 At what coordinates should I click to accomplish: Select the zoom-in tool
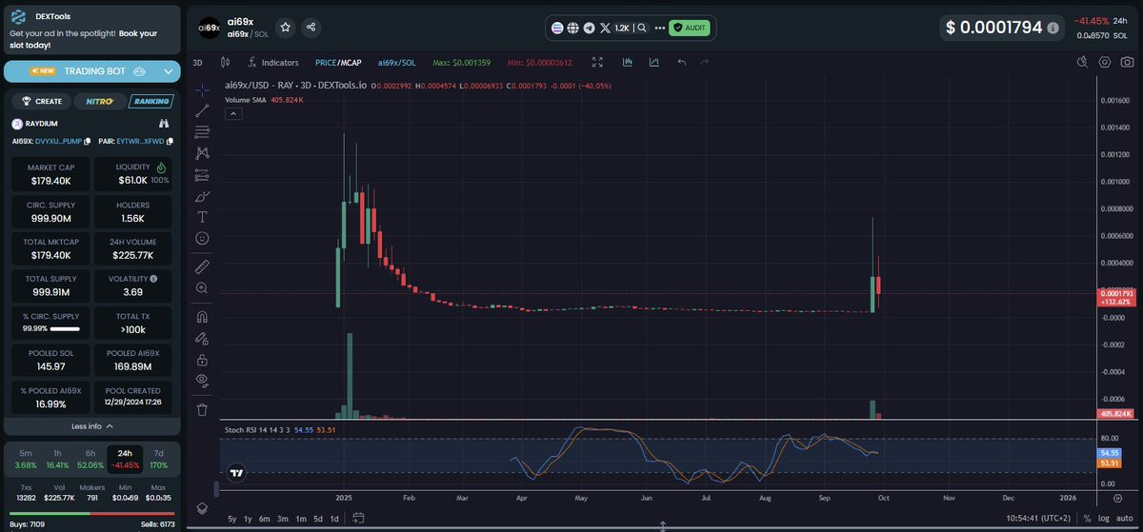tap(202, 287)
